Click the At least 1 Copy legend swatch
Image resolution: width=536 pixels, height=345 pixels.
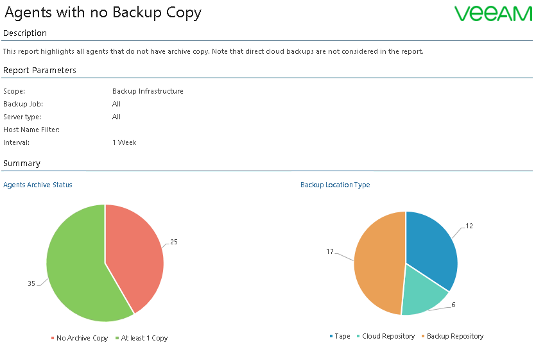(117, 338)
